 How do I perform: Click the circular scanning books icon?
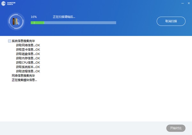pyautogui.click(x=16, y=21)
